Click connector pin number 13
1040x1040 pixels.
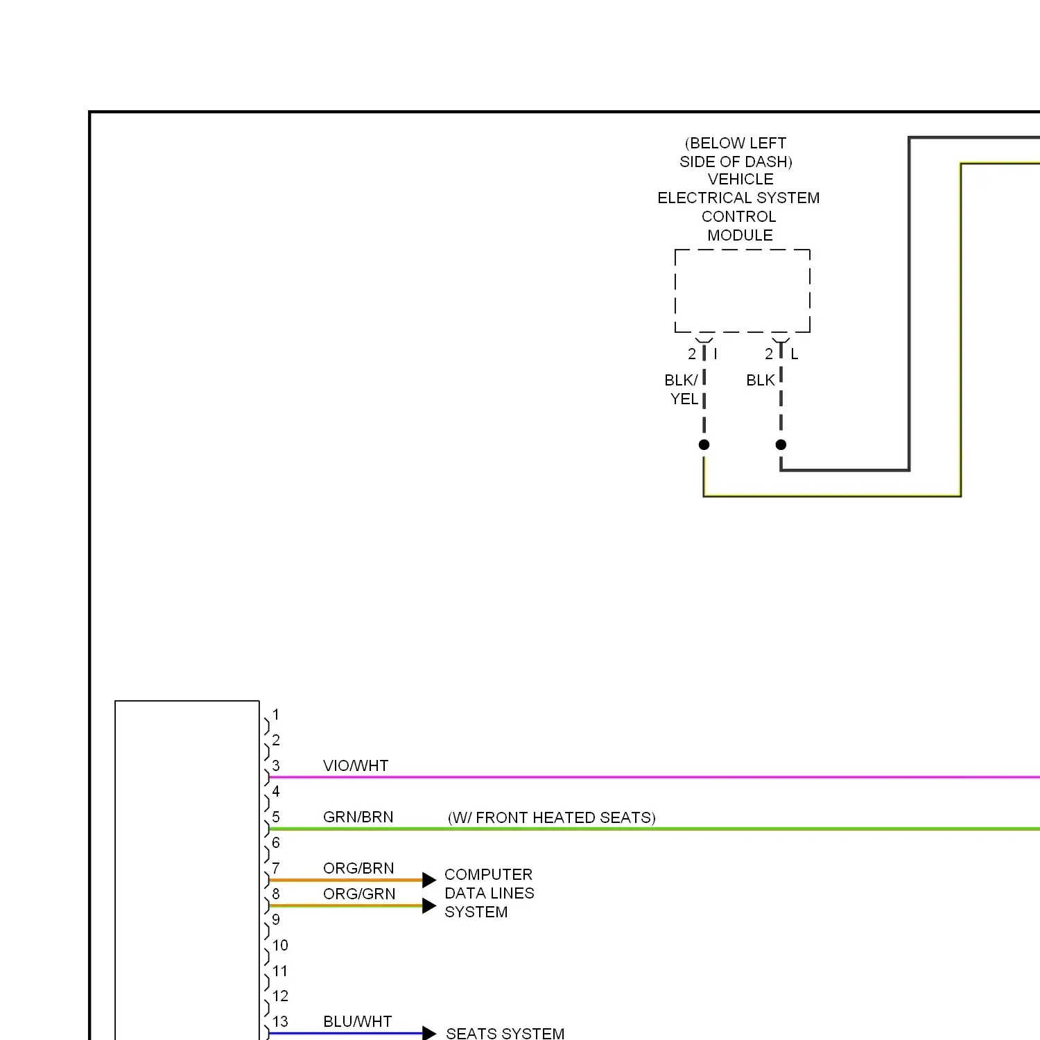[x=280, y=1021]
